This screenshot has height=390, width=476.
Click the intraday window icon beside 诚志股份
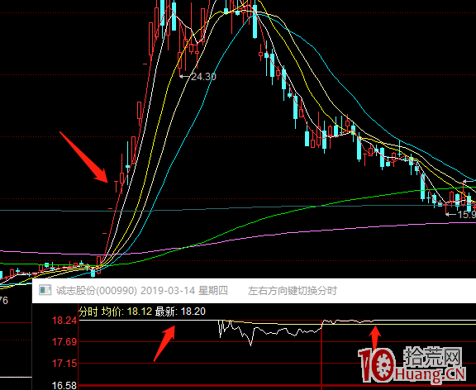(45, 291)
